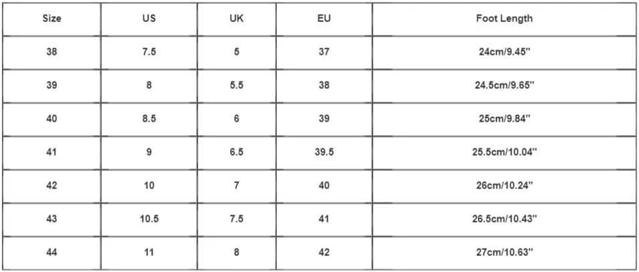Click the UK column header

pos(237,19)
